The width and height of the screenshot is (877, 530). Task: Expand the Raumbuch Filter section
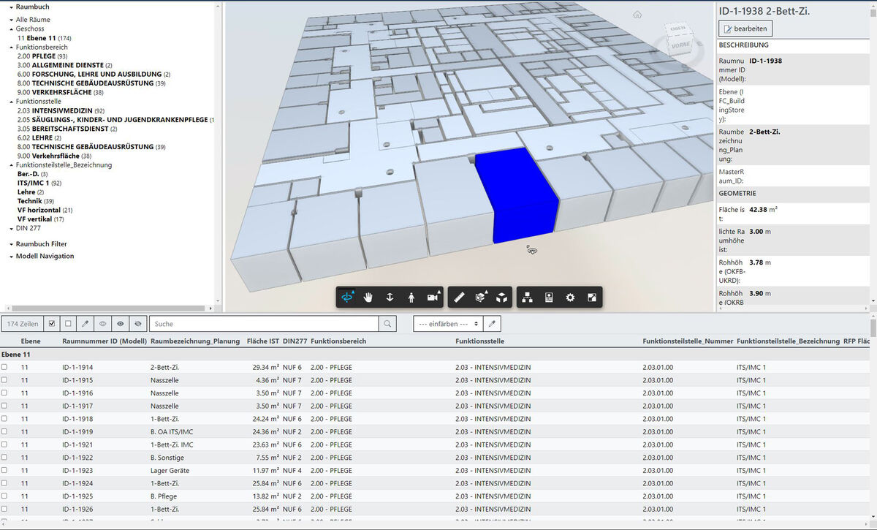point(41,244)
